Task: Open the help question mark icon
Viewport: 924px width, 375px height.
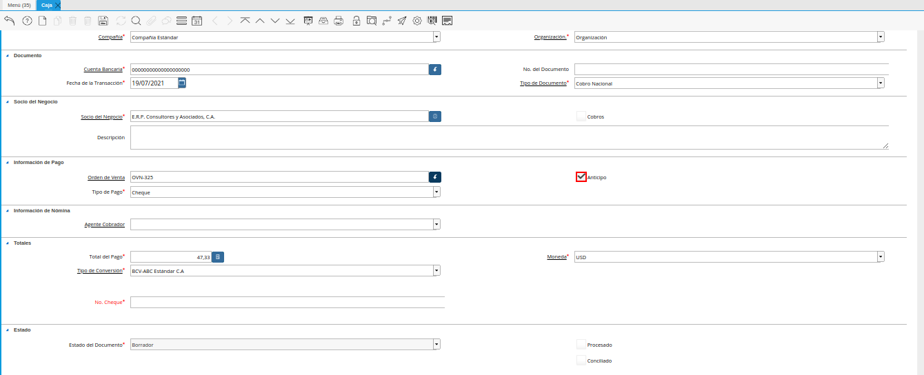Action: pos(28,21)
